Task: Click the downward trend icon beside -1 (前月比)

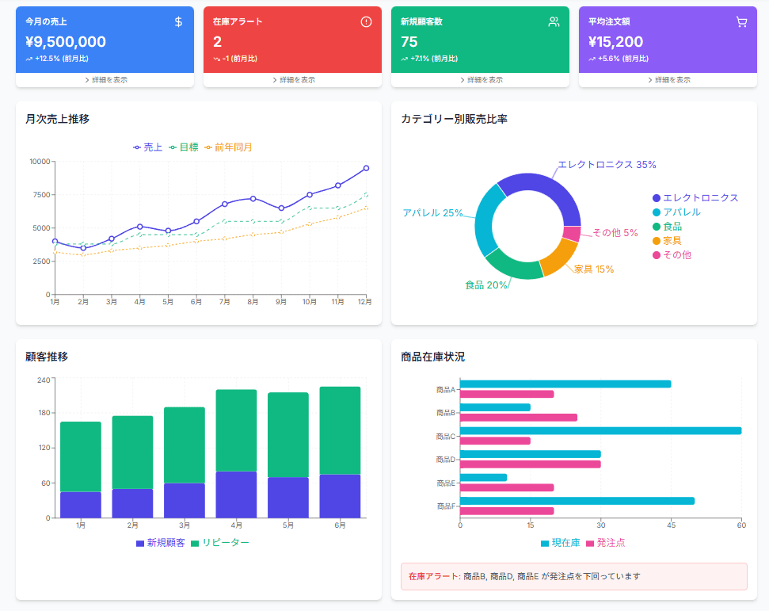Action: pos(216,59)
